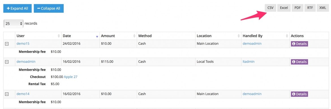The height and width of the screenshot is (109, 331).
Task: Collapse the demo15 payment row
Action: pyautogui.click(x=7, y=44)
